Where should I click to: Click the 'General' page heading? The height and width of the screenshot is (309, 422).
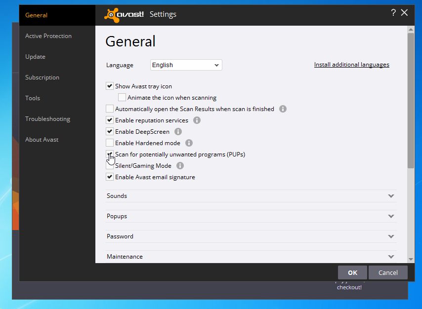coord(130,41)
